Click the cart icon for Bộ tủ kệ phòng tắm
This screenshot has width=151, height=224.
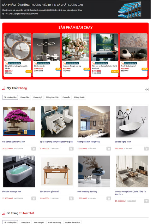[x=71, y=149]
